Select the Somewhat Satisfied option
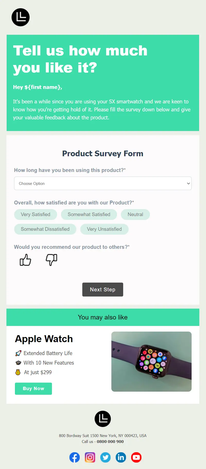 89,215
